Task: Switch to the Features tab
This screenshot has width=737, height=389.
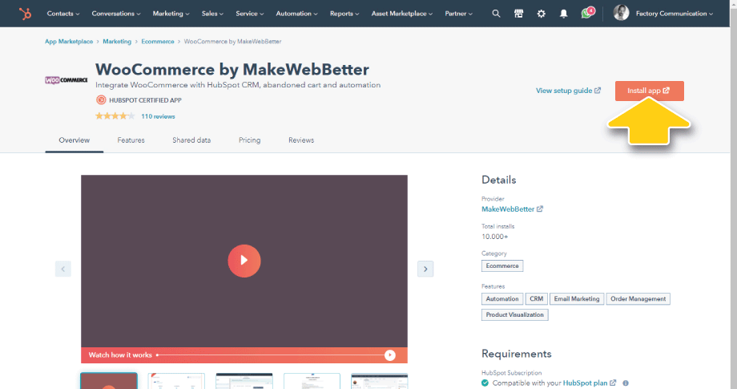Action: (131, 140)
